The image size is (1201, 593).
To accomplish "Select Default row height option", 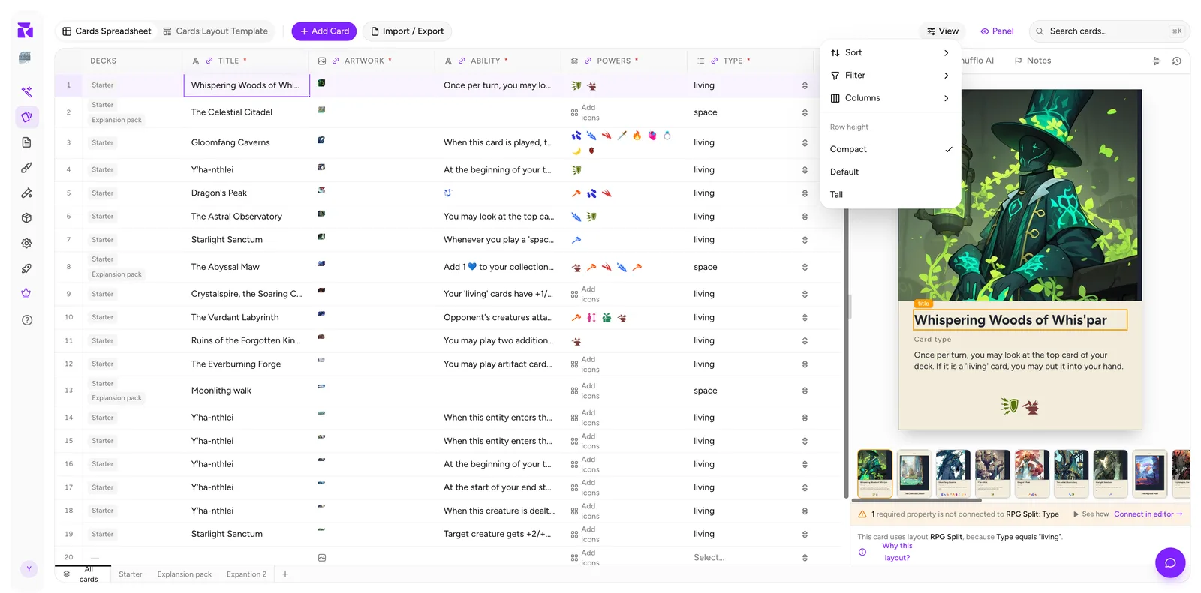I will 891,172.
